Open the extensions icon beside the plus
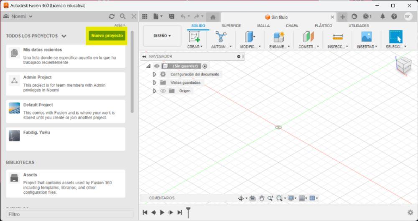Image resolution: width=418 pixels, height=221 pixels. click(354, 17)
